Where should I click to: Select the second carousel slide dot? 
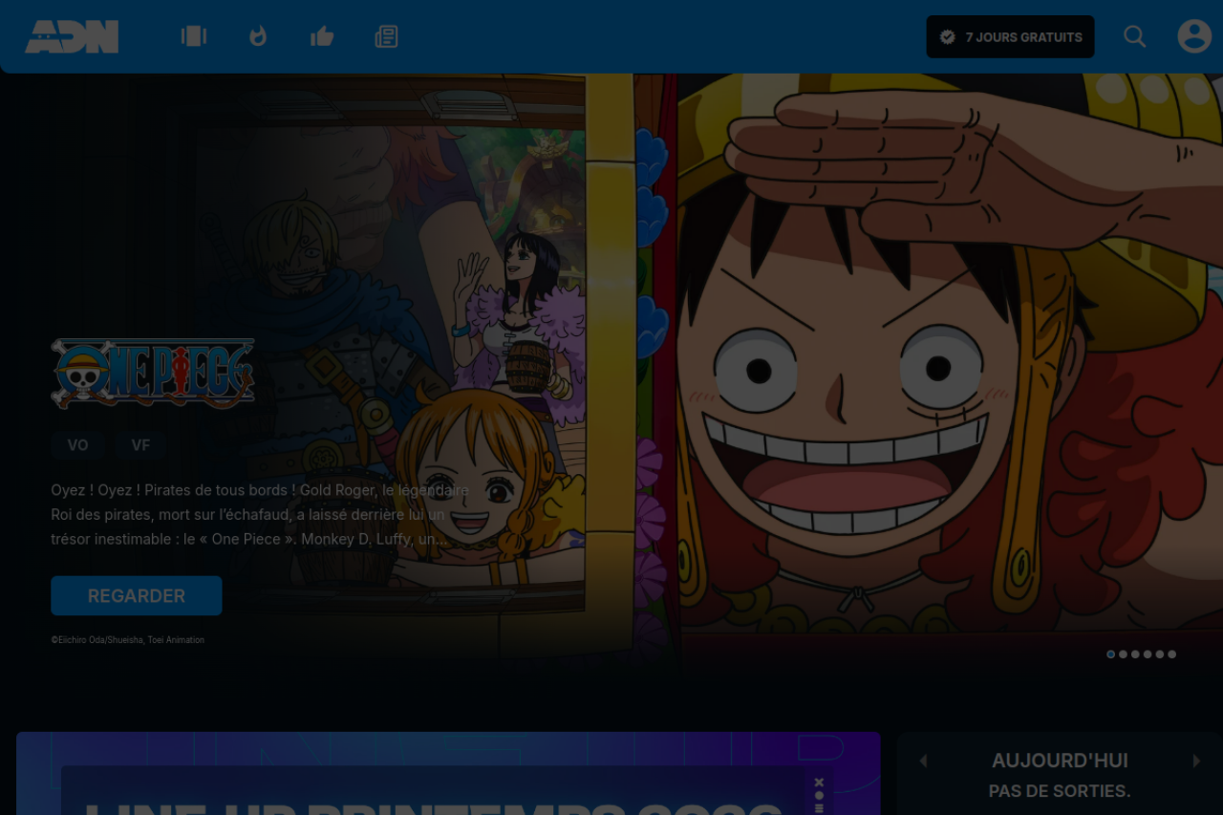(1123, 654)
